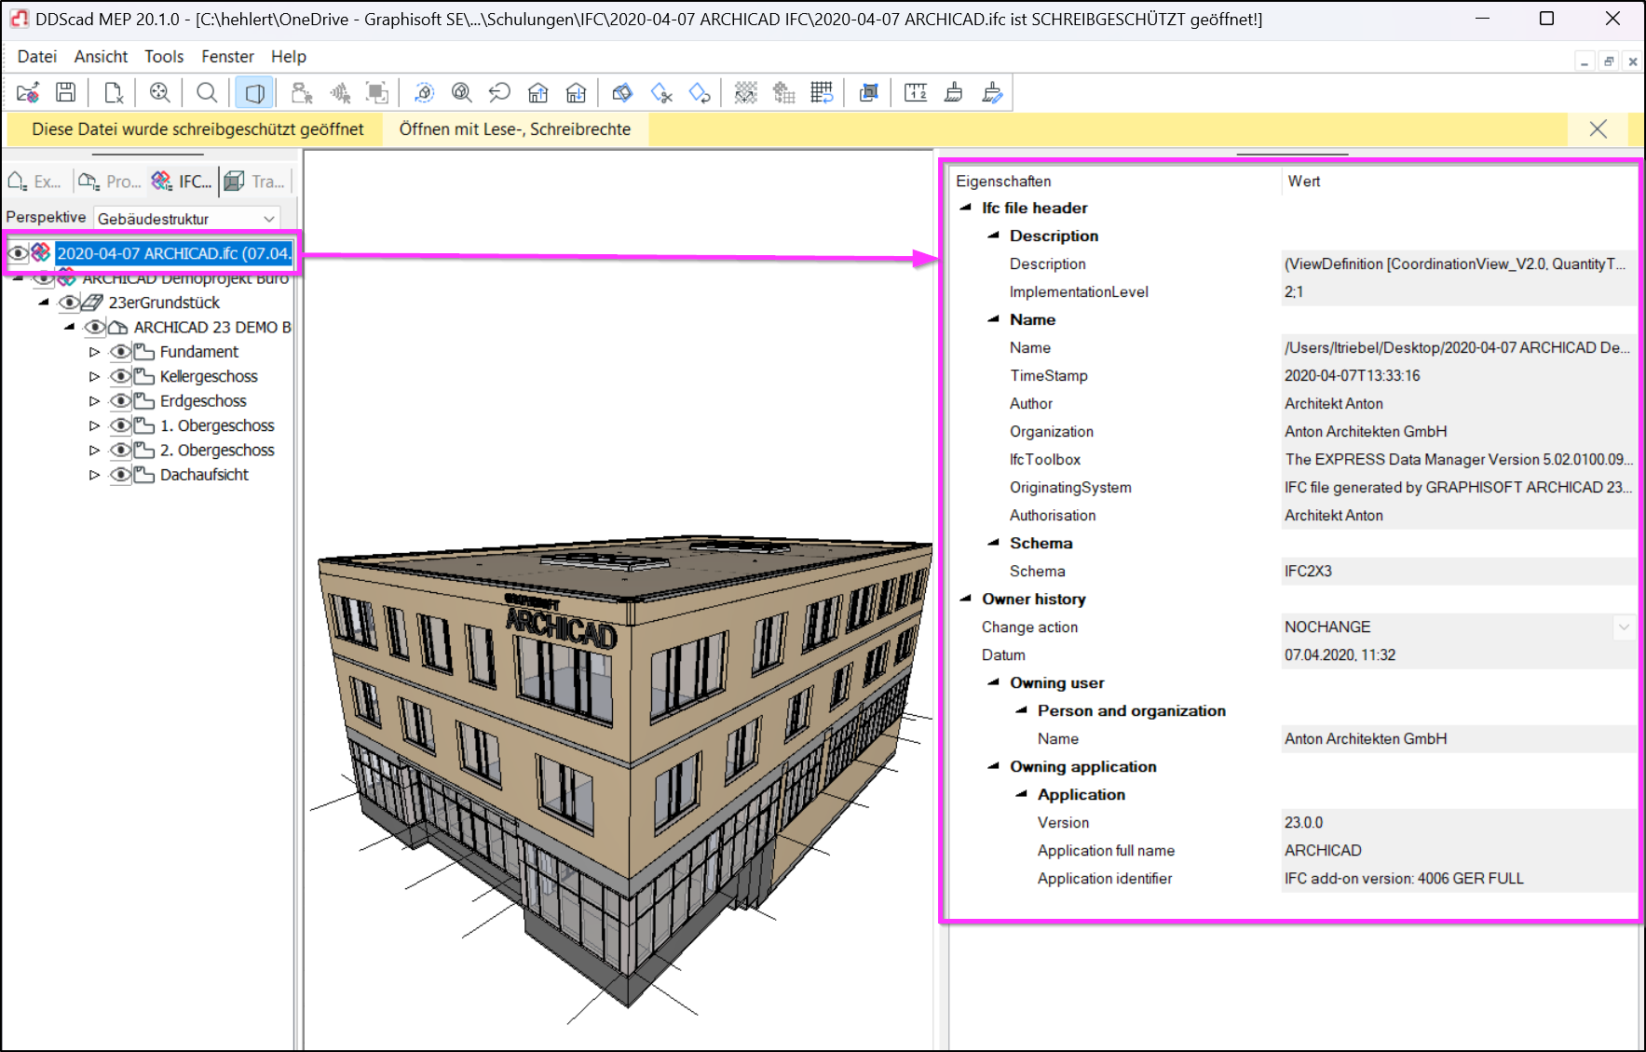This screenshot has height=1052, width=1646.
Task: Click the rhombus with undo arrow icon
Action: 700,92
